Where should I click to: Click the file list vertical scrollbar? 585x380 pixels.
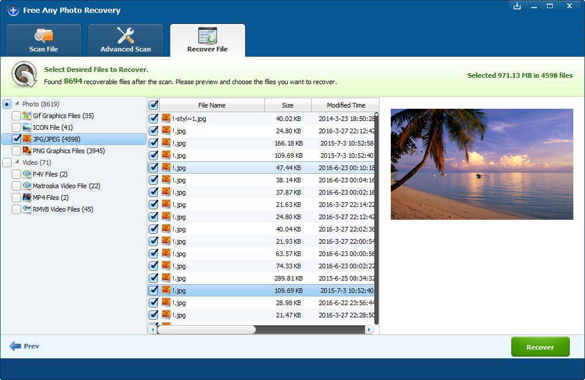pos(376,216)
